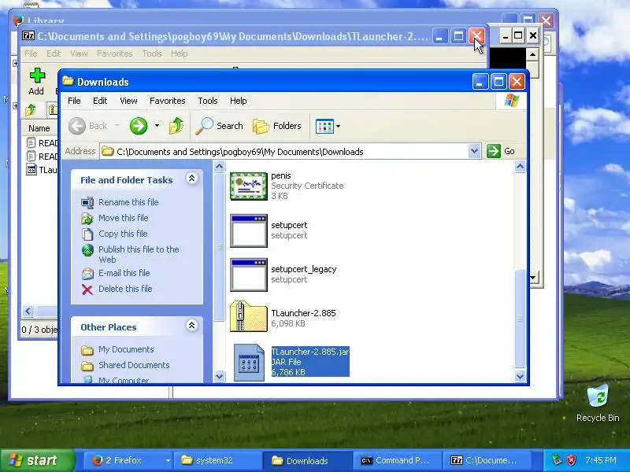Click Copy this file link

(123, 234)
